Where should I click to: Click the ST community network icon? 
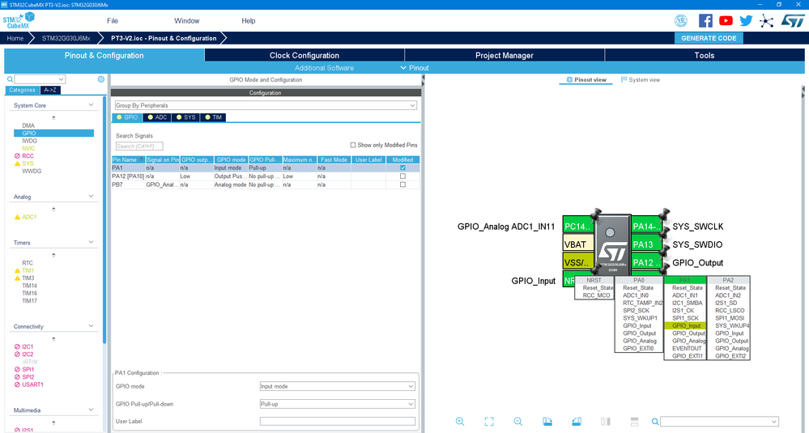pyautogui.click(x=766, y=21)
